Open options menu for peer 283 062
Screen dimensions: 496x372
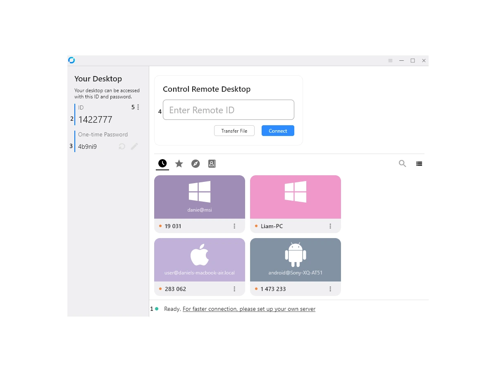[234, 289]
